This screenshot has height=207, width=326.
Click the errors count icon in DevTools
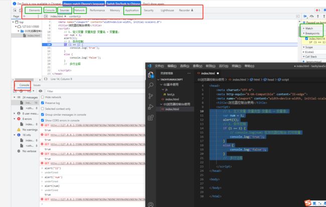pos(317,10)
